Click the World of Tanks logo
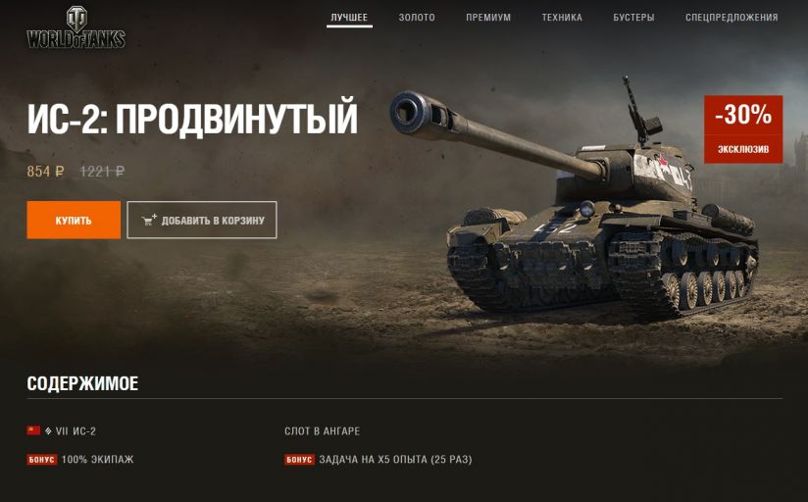 [76, 27]
